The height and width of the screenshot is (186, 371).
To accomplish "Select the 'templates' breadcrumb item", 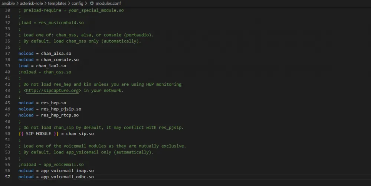I will [x=57, y=3].
